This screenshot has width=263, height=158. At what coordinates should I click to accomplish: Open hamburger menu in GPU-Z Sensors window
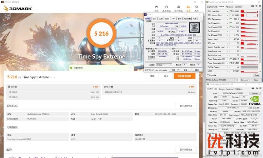260,6
